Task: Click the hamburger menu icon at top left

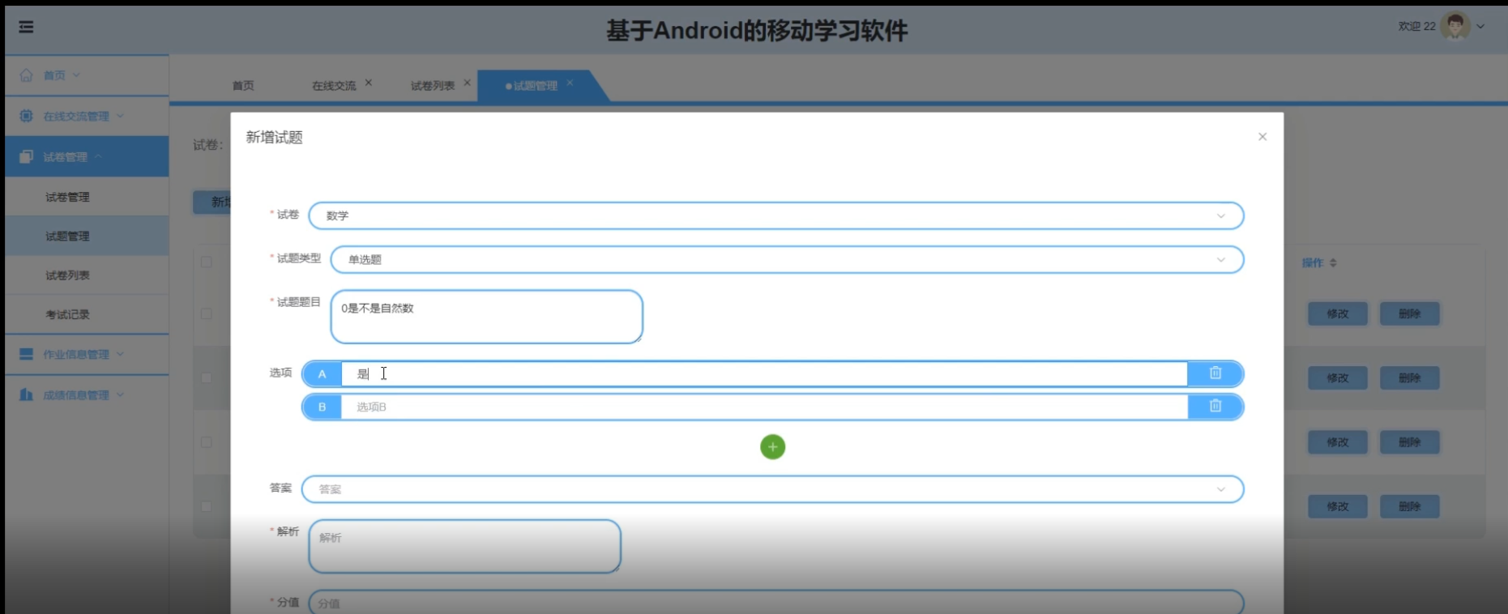Action: point(26,27)
